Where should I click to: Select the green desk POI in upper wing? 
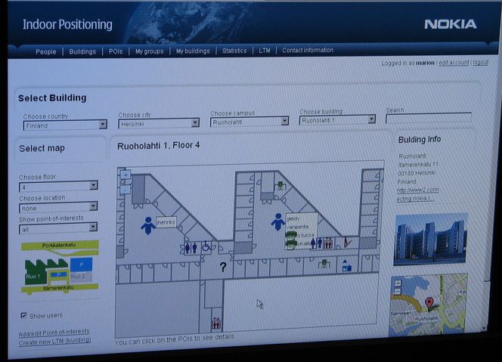[x=280, y=186]
